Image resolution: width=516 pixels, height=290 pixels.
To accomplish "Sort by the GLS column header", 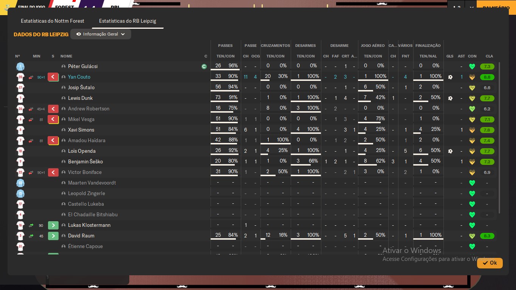I will pyautogui.click(x=450, y=56).
